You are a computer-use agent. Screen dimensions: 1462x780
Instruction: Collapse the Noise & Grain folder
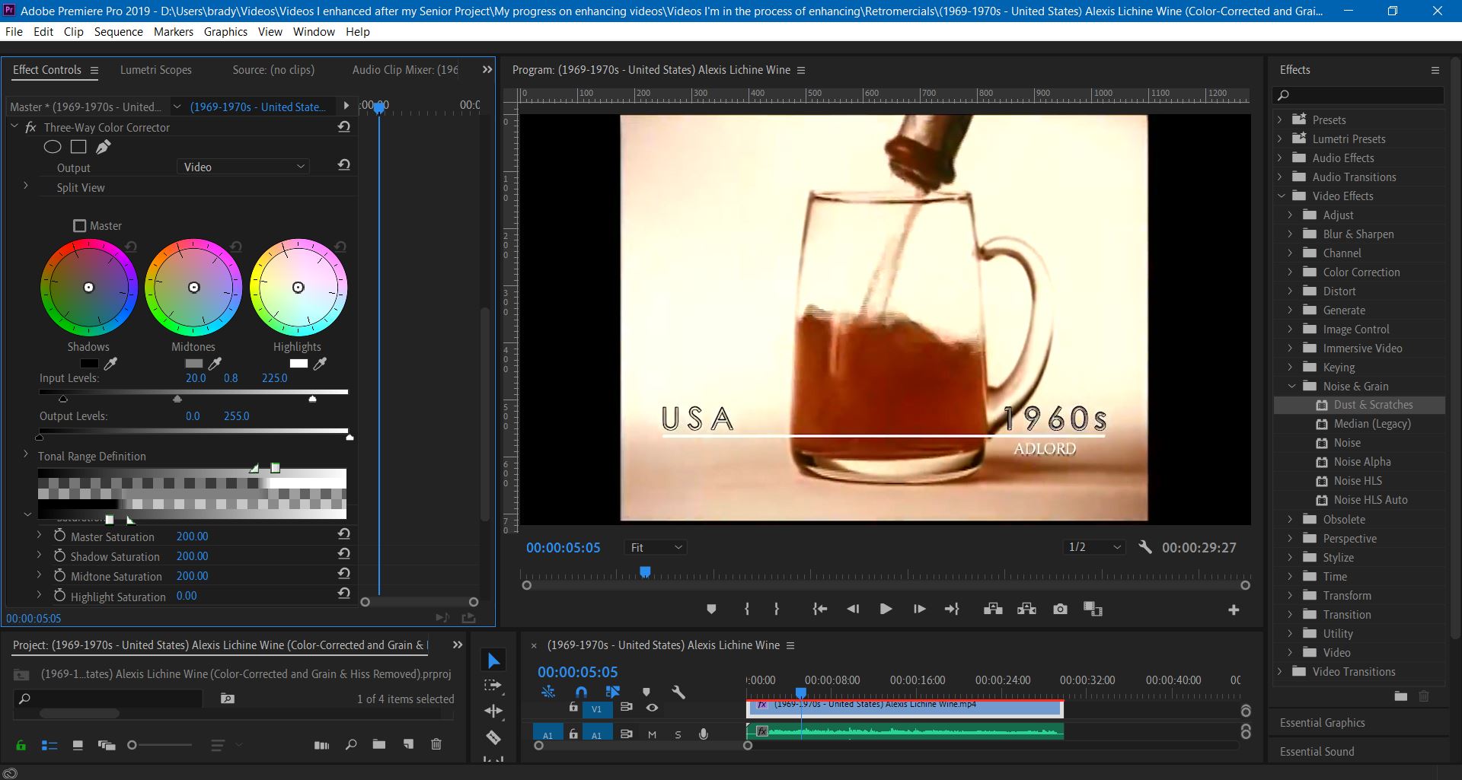[1291, 386]
